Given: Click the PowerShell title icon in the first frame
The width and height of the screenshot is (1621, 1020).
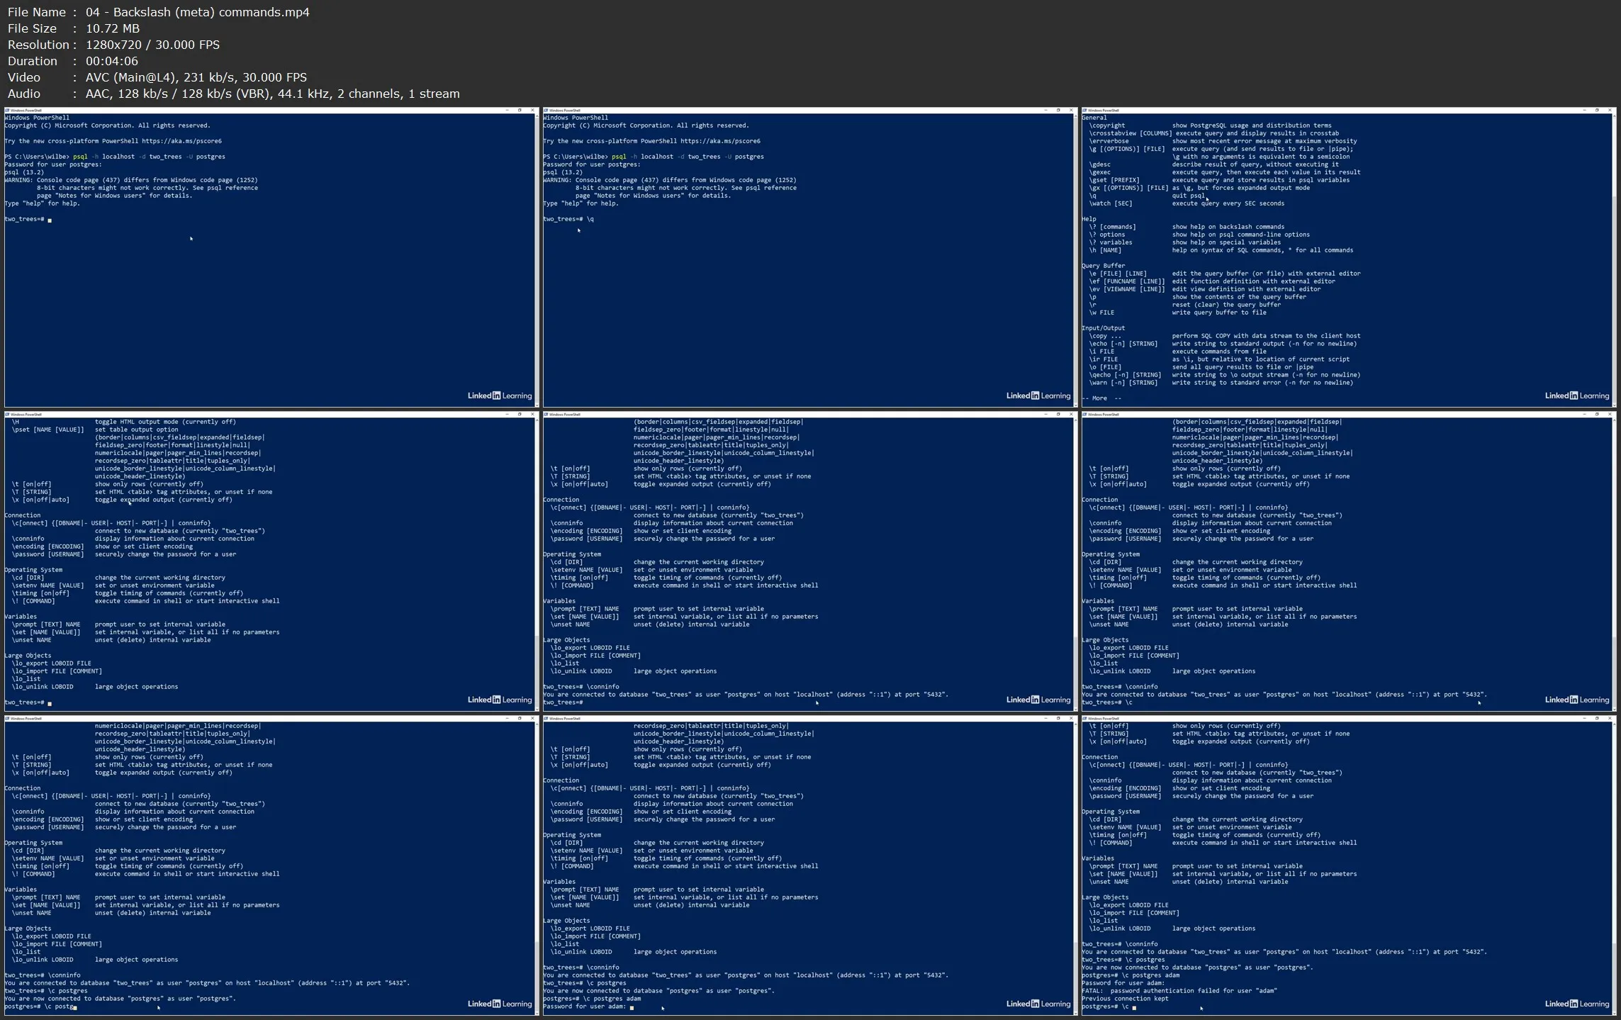Looking at the screenshot, I should (8, 111).
